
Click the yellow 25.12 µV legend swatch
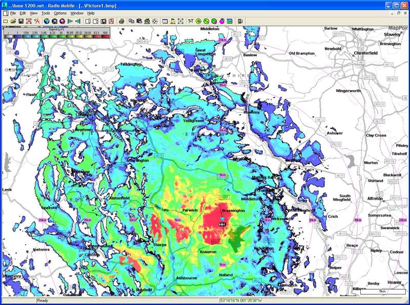pos(79,36)
